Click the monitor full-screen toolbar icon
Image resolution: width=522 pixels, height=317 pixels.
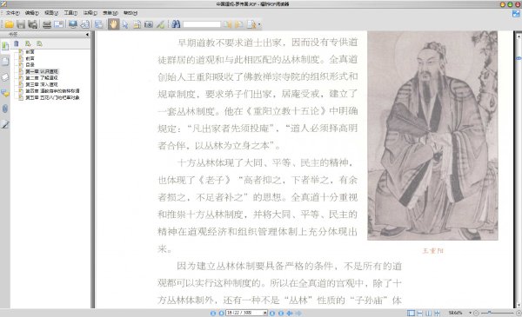73,24
